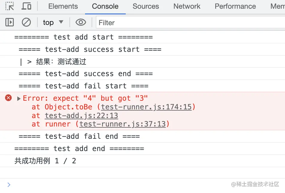The image size is (285, 193).
Task: Click the dropdown arrow beside top
Action: click(x=61, y=22)
